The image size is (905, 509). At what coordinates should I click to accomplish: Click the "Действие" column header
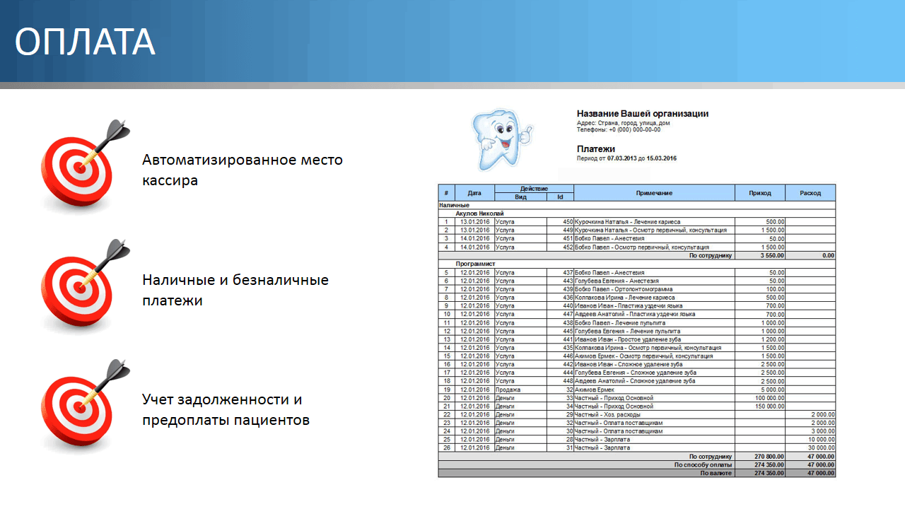click(534, 188)
